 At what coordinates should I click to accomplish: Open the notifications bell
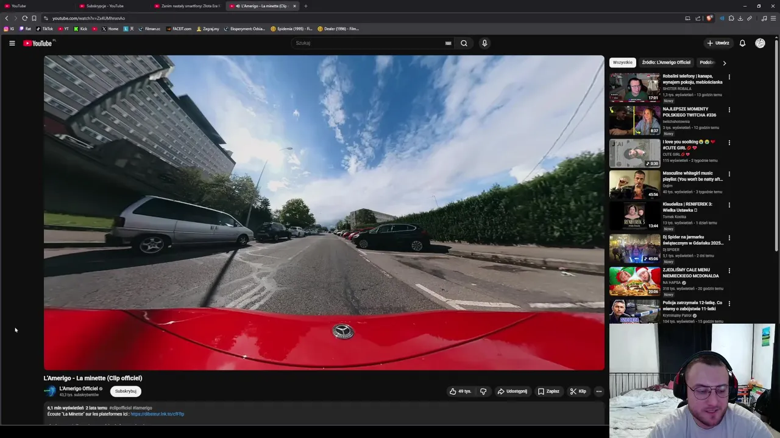(x=742, y=43)
